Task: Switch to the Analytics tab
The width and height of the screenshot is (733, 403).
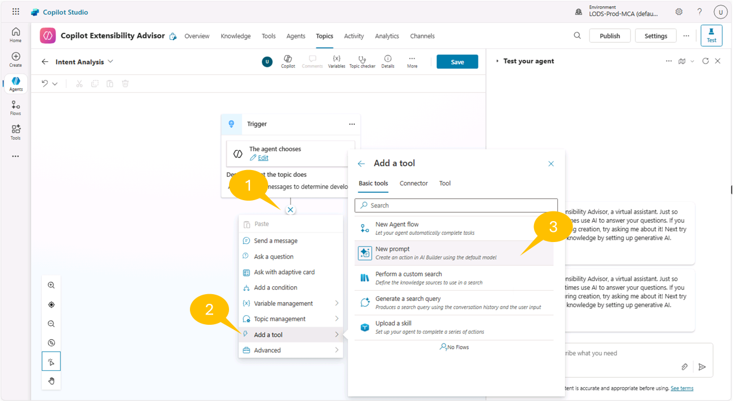Action: pyautogui.click(x=387, y=36)
